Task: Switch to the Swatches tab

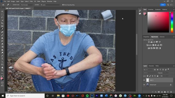Action: [151, 10]
